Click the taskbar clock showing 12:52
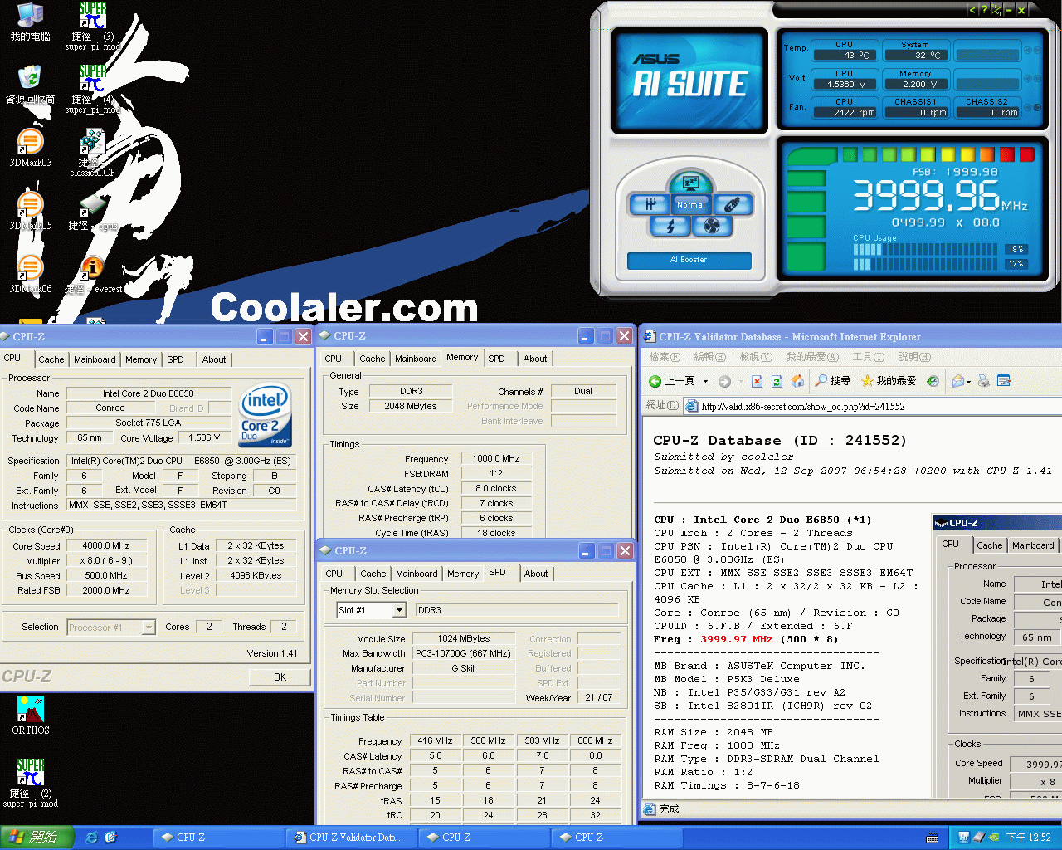Viewport: 1062px width, 850px height. pos(1028,838)
